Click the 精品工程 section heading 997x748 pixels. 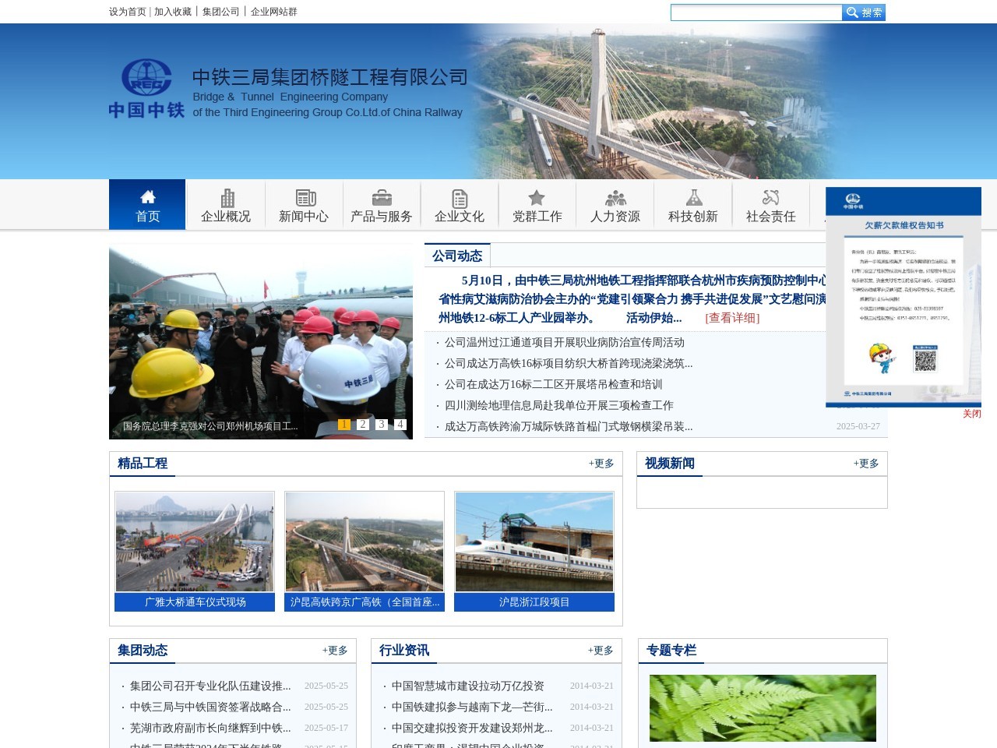(143, 464)
